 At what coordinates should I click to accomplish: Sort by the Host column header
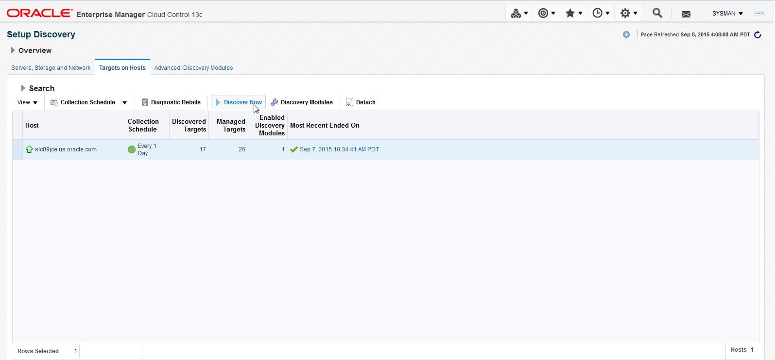[x=74, y=125]
